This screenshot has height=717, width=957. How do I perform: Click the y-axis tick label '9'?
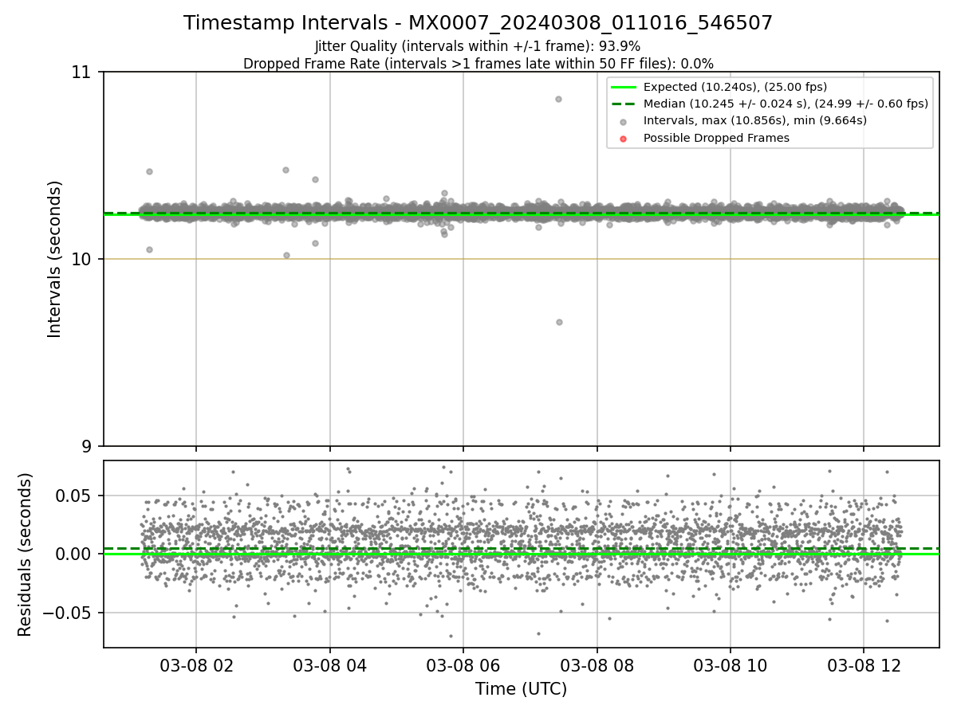click(x=88, y=446)
